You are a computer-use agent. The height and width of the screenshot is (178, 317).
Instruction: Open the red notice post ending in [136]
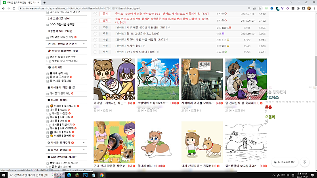point(162,14)
